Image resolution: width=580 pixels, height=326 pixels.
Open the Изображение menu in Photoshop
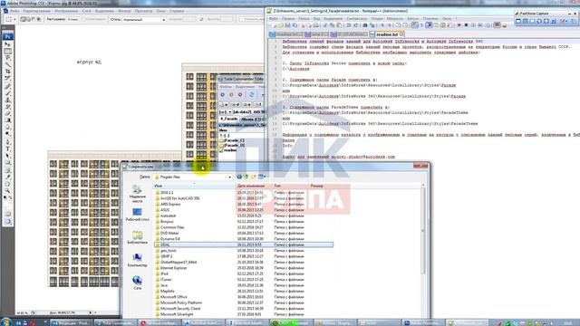(x=66, y=11)
